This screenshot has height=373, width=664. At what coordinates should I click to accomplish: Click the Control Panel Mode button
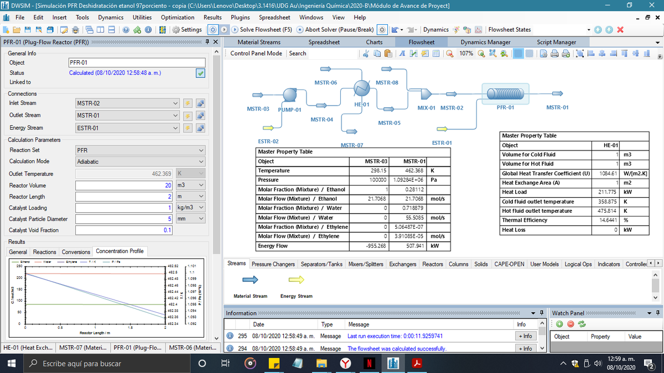click(x=256, y=54)
